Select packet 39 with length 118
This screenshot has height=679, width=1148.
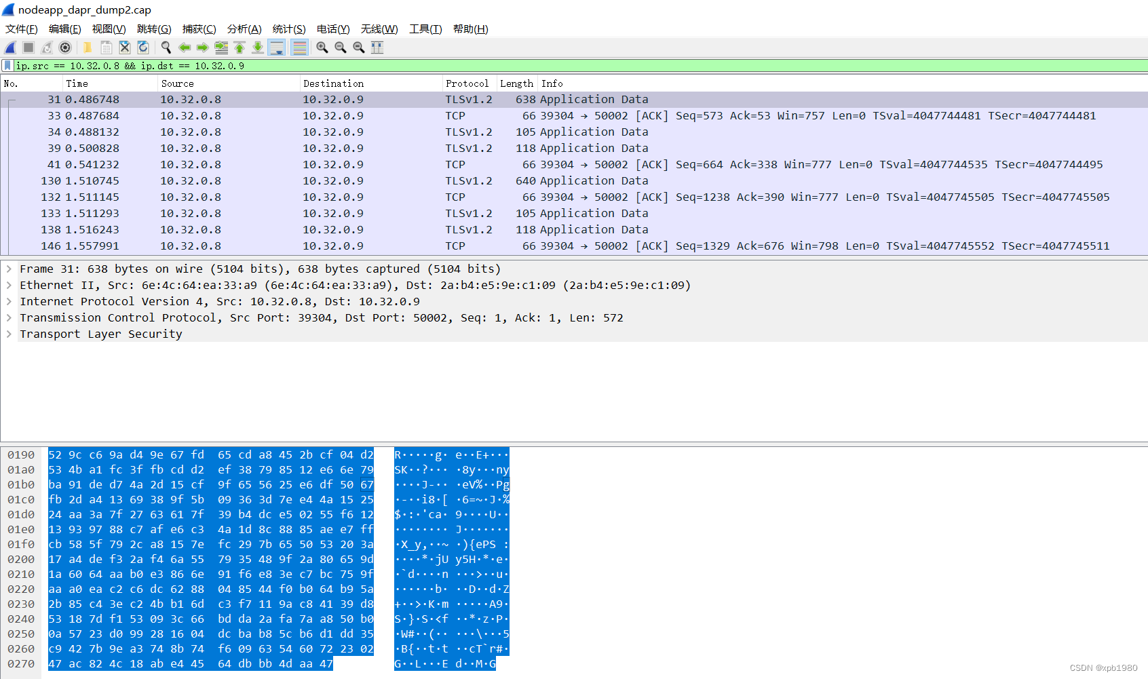pyautogui.click(x=574, y=149)
